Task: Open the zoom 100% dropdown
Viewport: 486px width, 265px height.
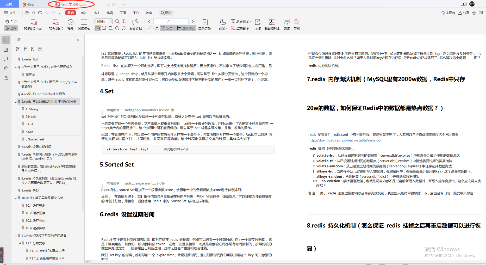Action: point(111,21)
